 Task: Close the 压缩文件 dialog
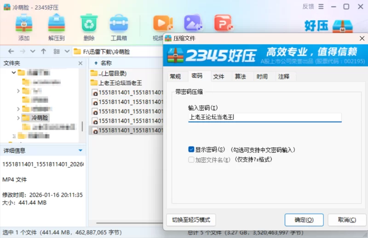pyautogui.click(x=362, y=39)
